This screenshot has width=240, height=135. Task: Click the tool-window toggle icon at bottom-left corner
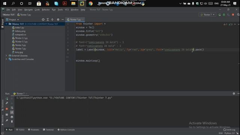pos(3,133)
